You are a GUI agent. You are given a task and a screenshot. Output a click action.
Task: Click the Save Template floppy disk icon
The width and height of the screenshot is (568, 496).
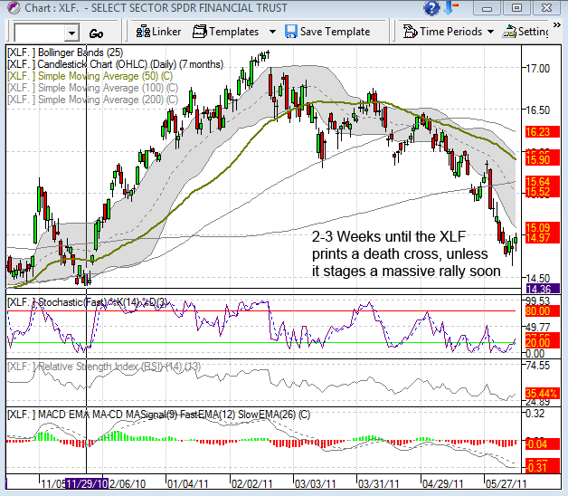click(x=291, y=32)
